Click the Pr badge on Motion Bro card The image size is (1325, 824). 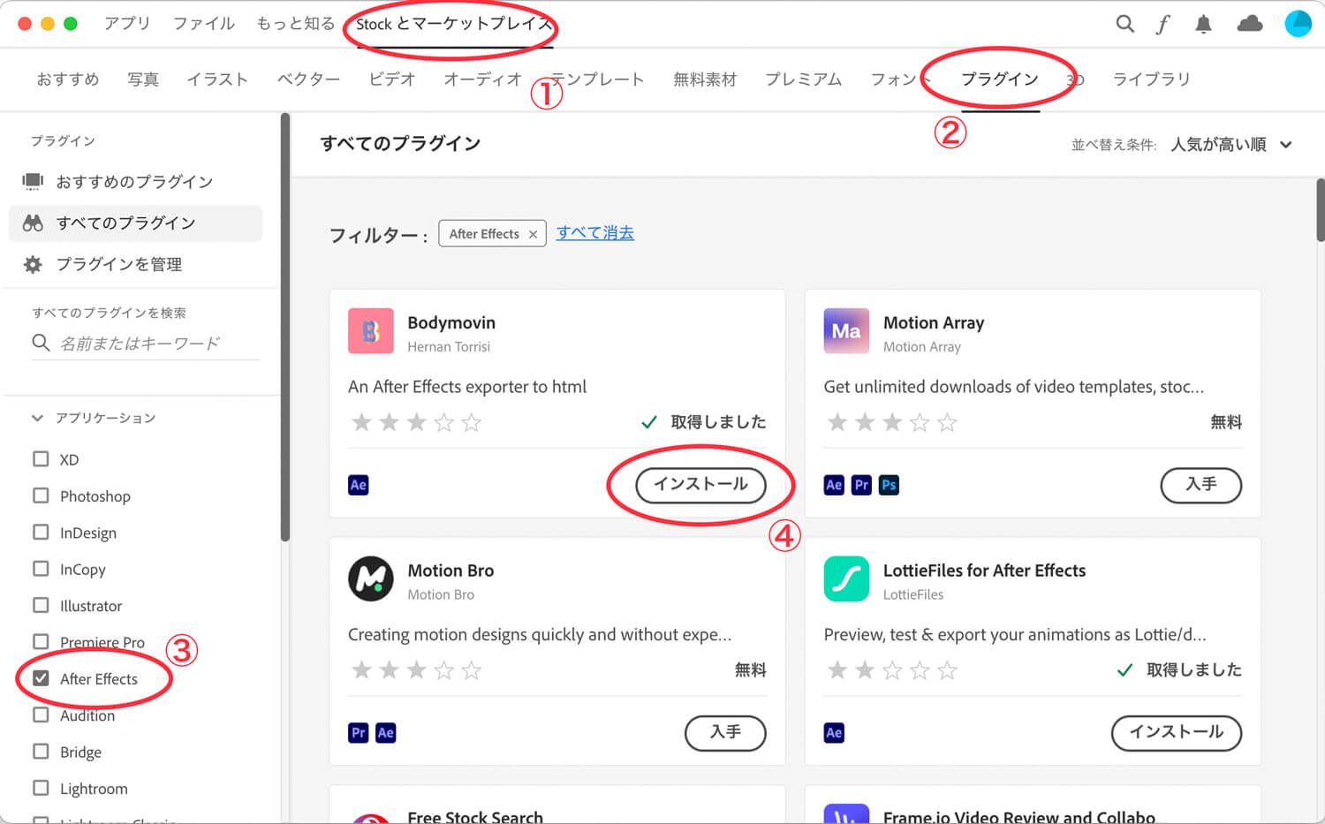(359, 733)
